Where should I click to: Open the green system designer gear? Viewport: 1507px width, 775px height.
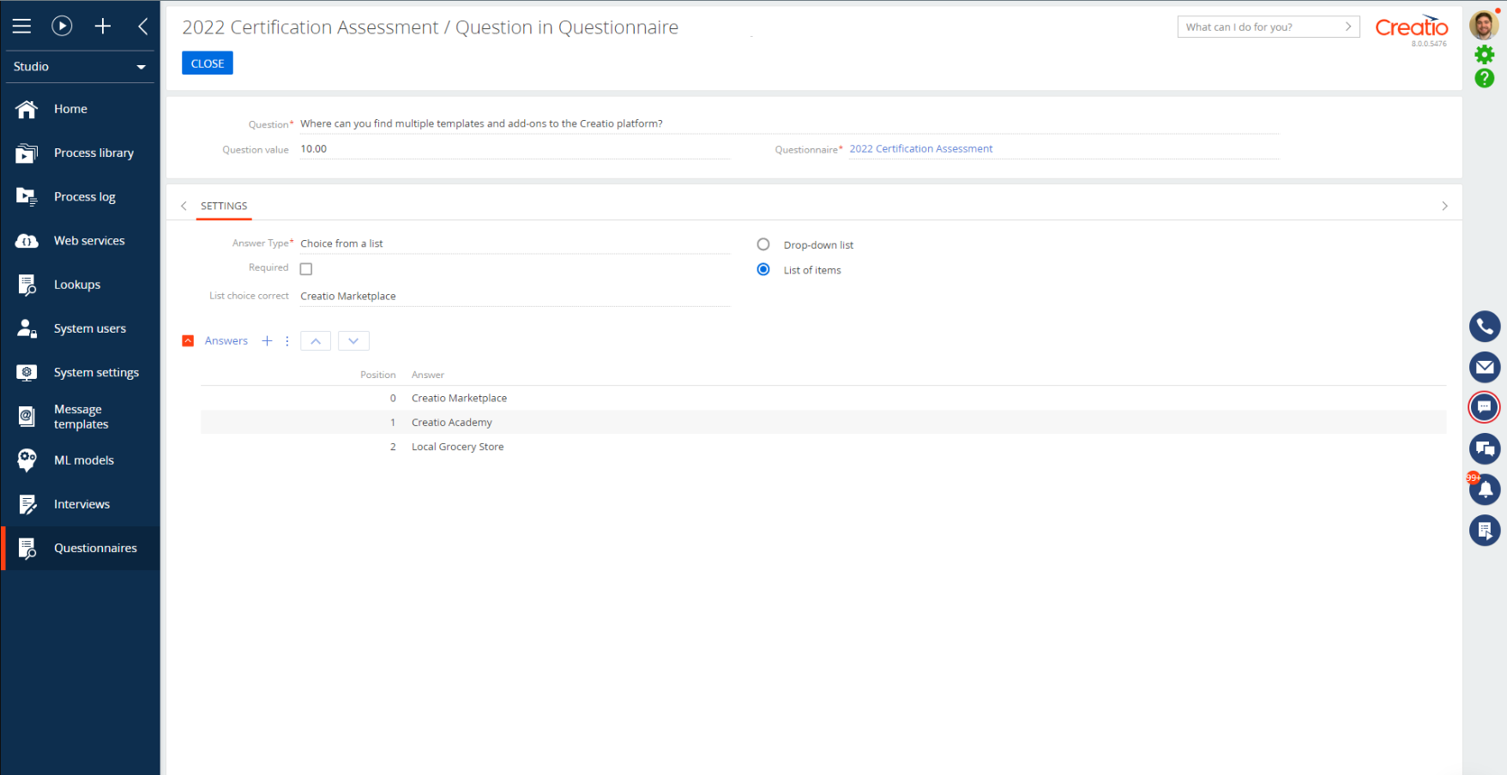pyautogui.click(x=1484, y=56)
